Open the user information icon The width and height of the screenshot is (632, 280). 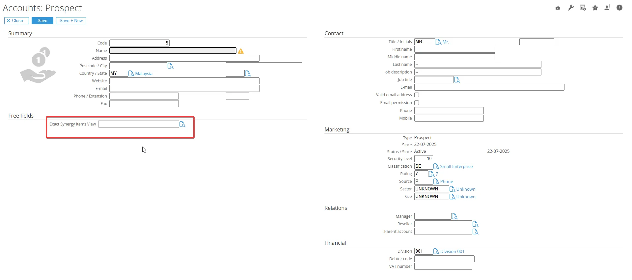pos(607,8)
